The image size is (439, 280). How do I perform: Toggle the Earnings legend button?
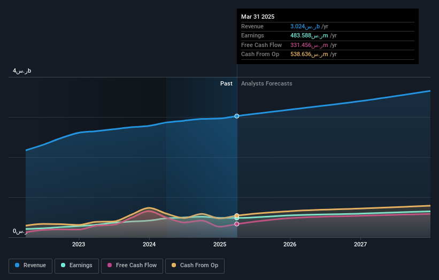(x=76, y=266)
